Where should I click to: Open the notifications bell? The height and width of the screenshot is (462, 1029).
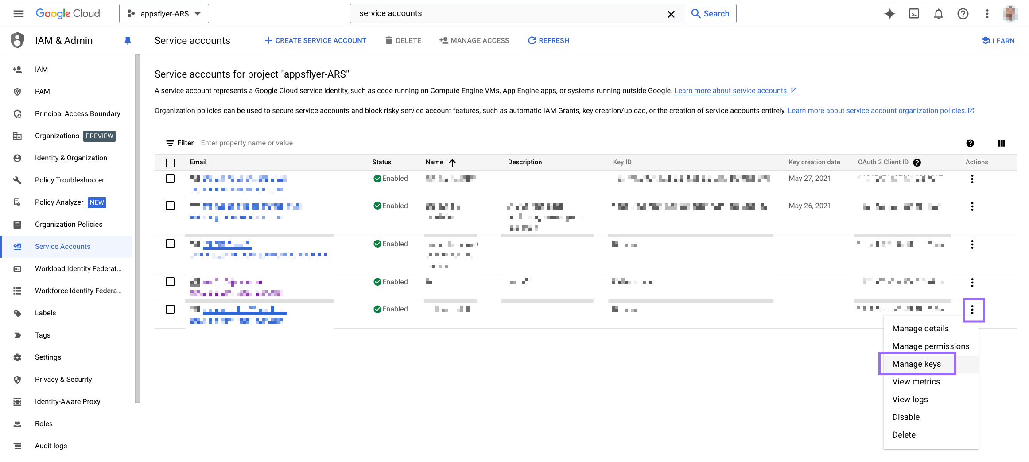[938, 14]
